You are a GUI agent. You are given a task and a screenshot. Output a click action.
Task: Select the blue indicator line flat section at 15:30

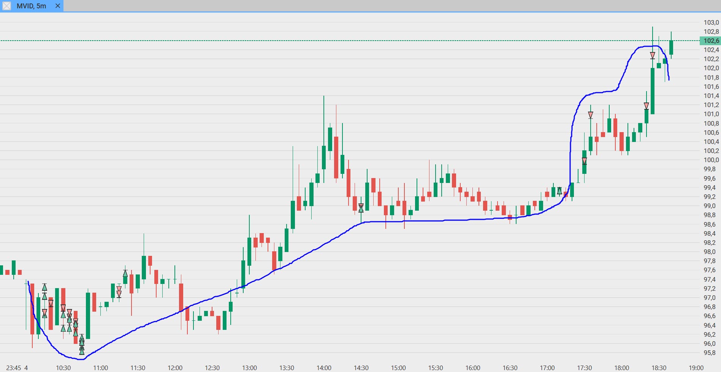point(436,221)
